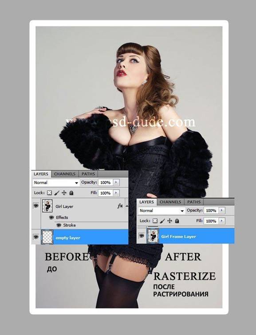Click lock position move icon in left panel

tap(64, 193)
